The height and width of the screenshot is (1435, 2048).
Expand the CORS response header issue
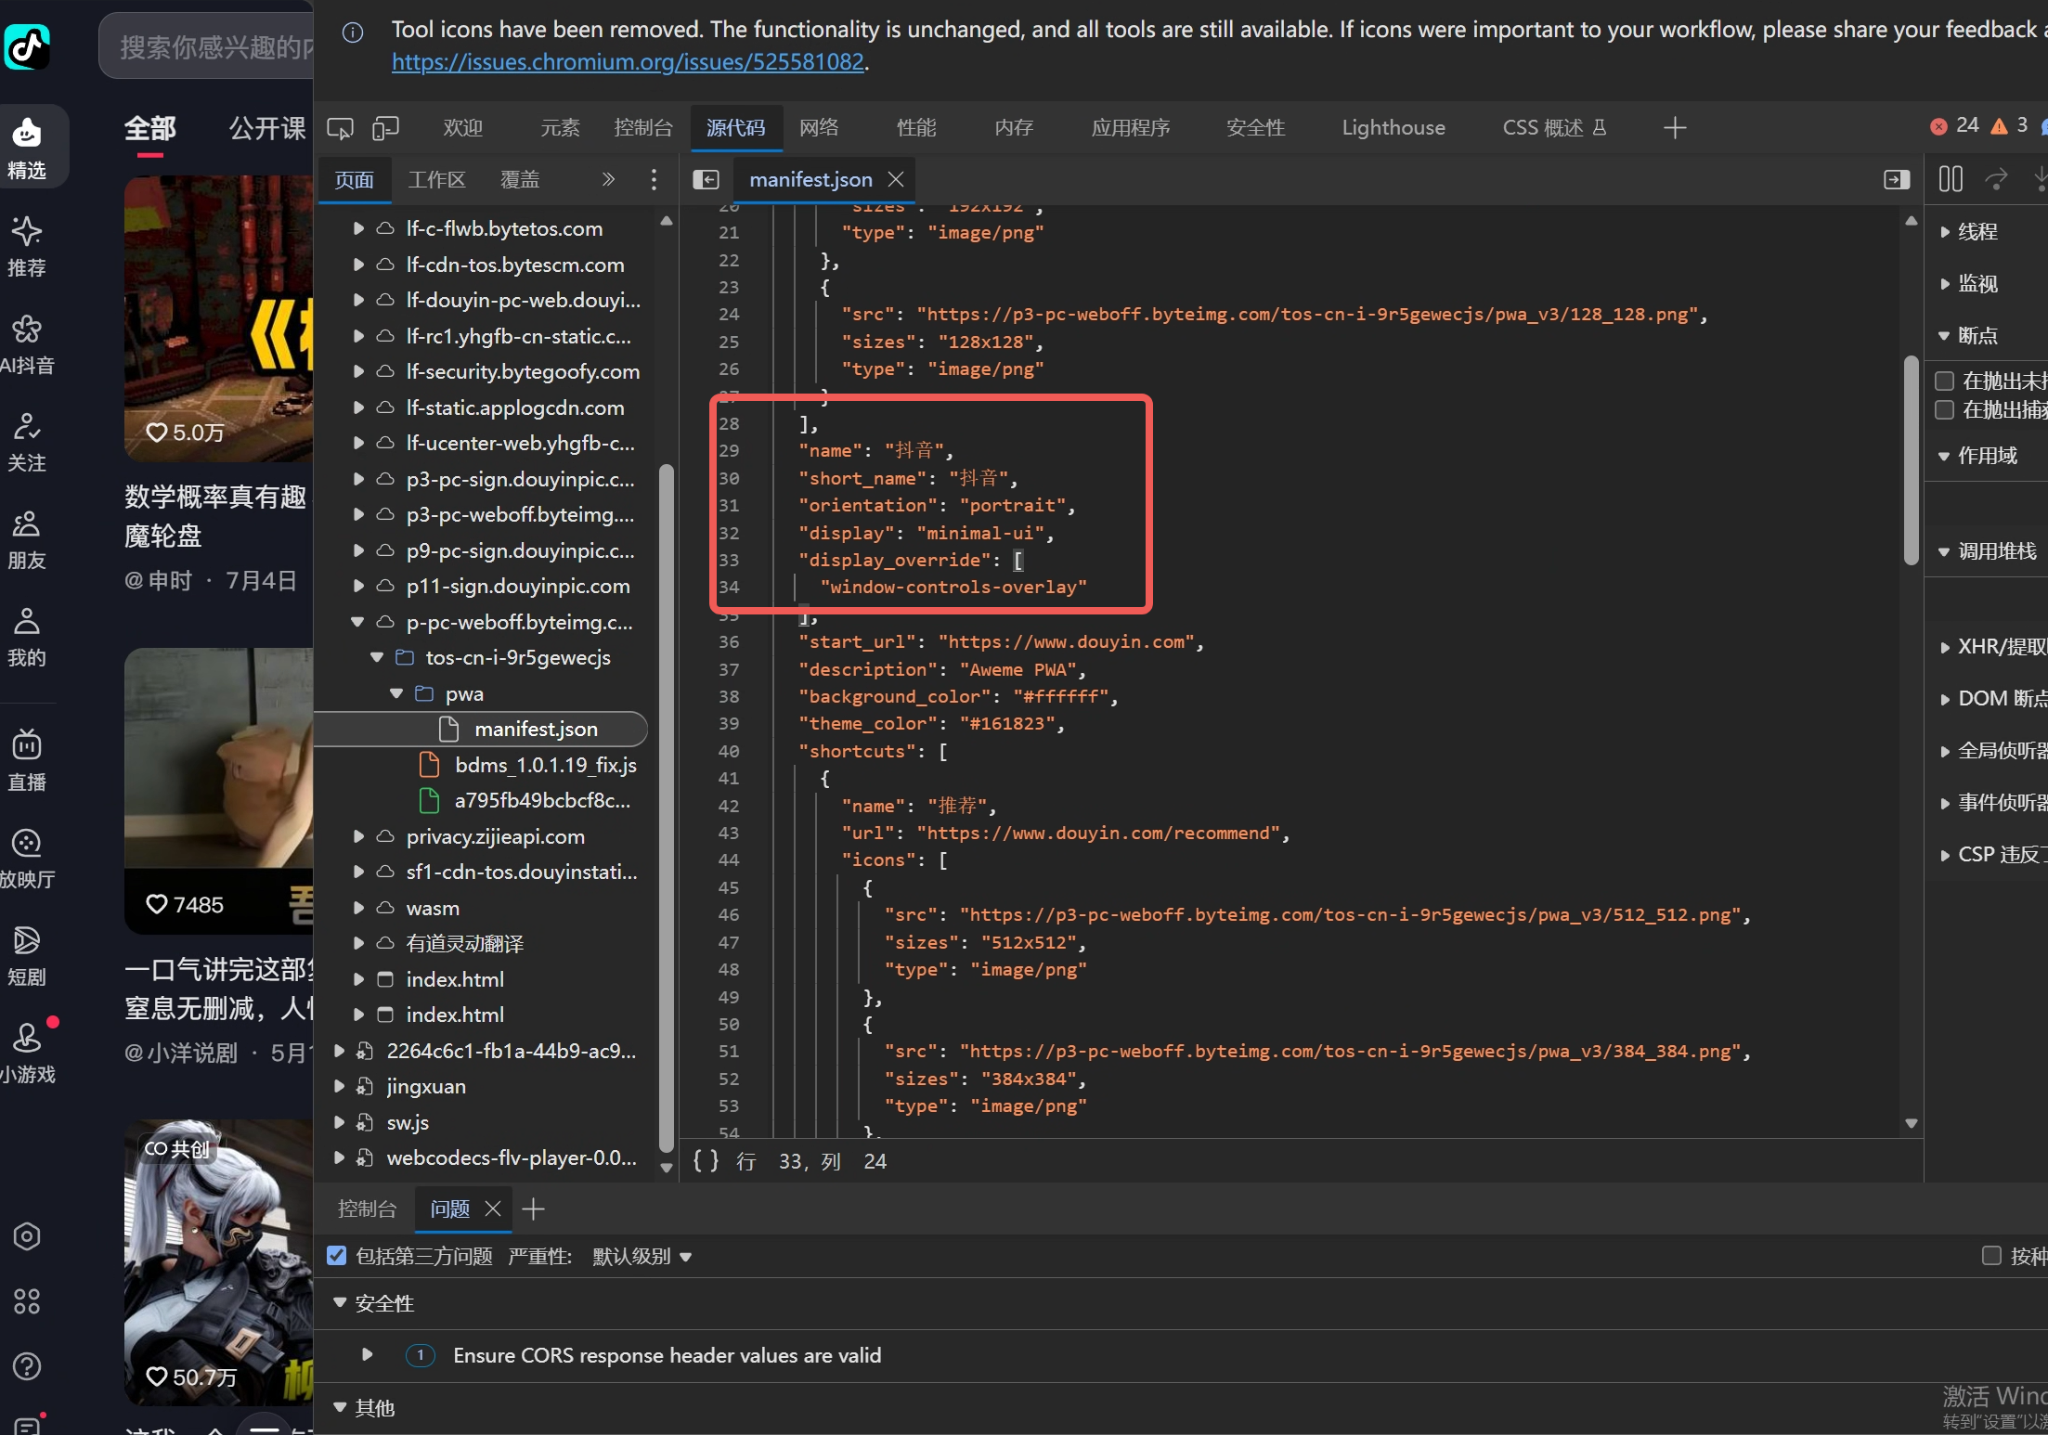pyautogui.click(x=367, y=1355)
